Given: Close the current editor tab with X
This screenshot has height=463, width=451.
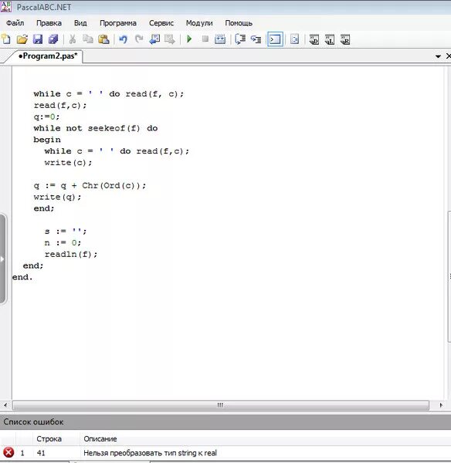Looking at the screenshot, I should [x=448, y=56].
